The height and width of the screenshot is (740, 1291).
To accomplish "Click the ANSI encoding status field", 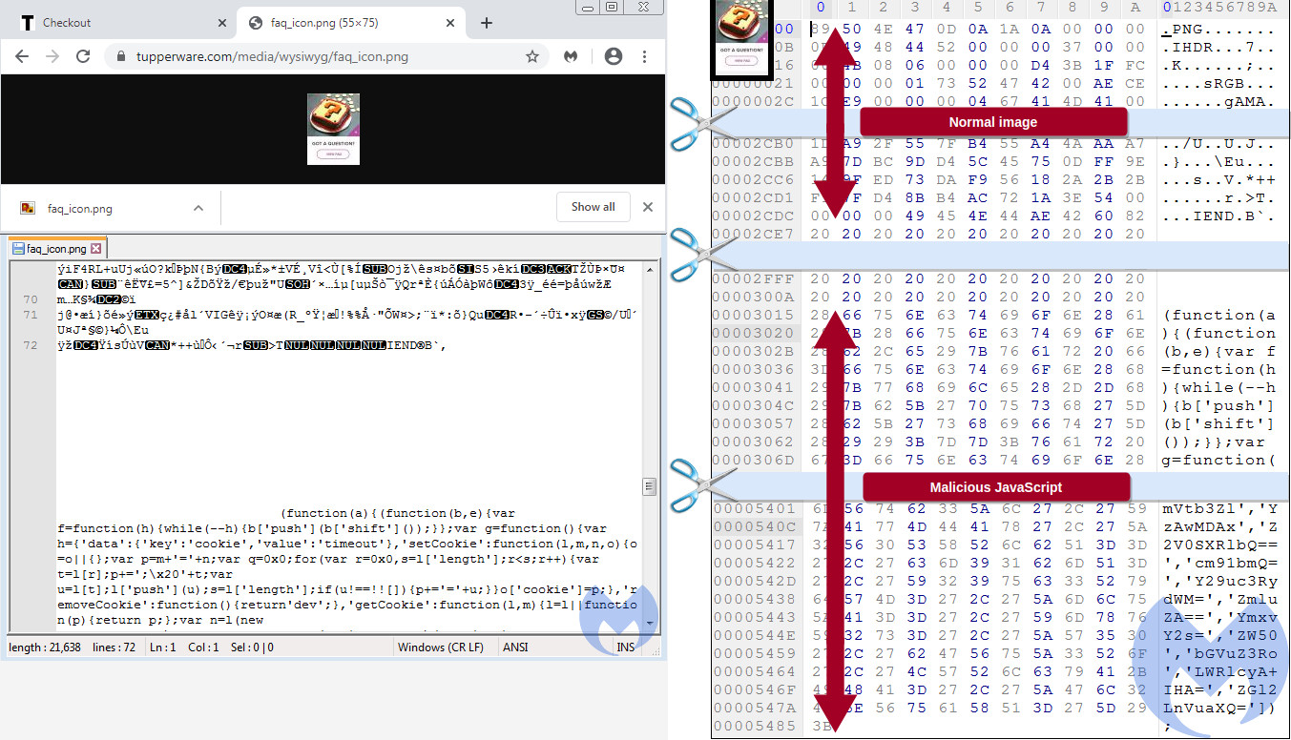I will (515, 647).
